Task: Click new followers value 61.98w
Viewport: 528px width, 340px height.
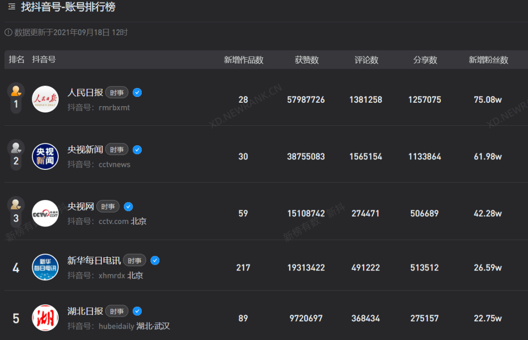Action: point(487,157)
